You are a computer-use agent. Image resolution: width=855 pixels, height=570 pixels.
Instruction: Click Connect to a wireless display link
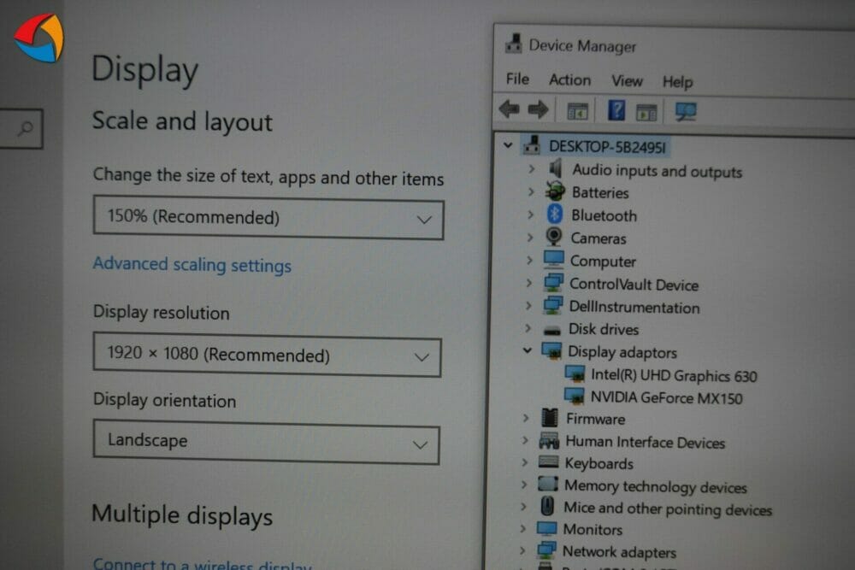(x=203, y=563)
